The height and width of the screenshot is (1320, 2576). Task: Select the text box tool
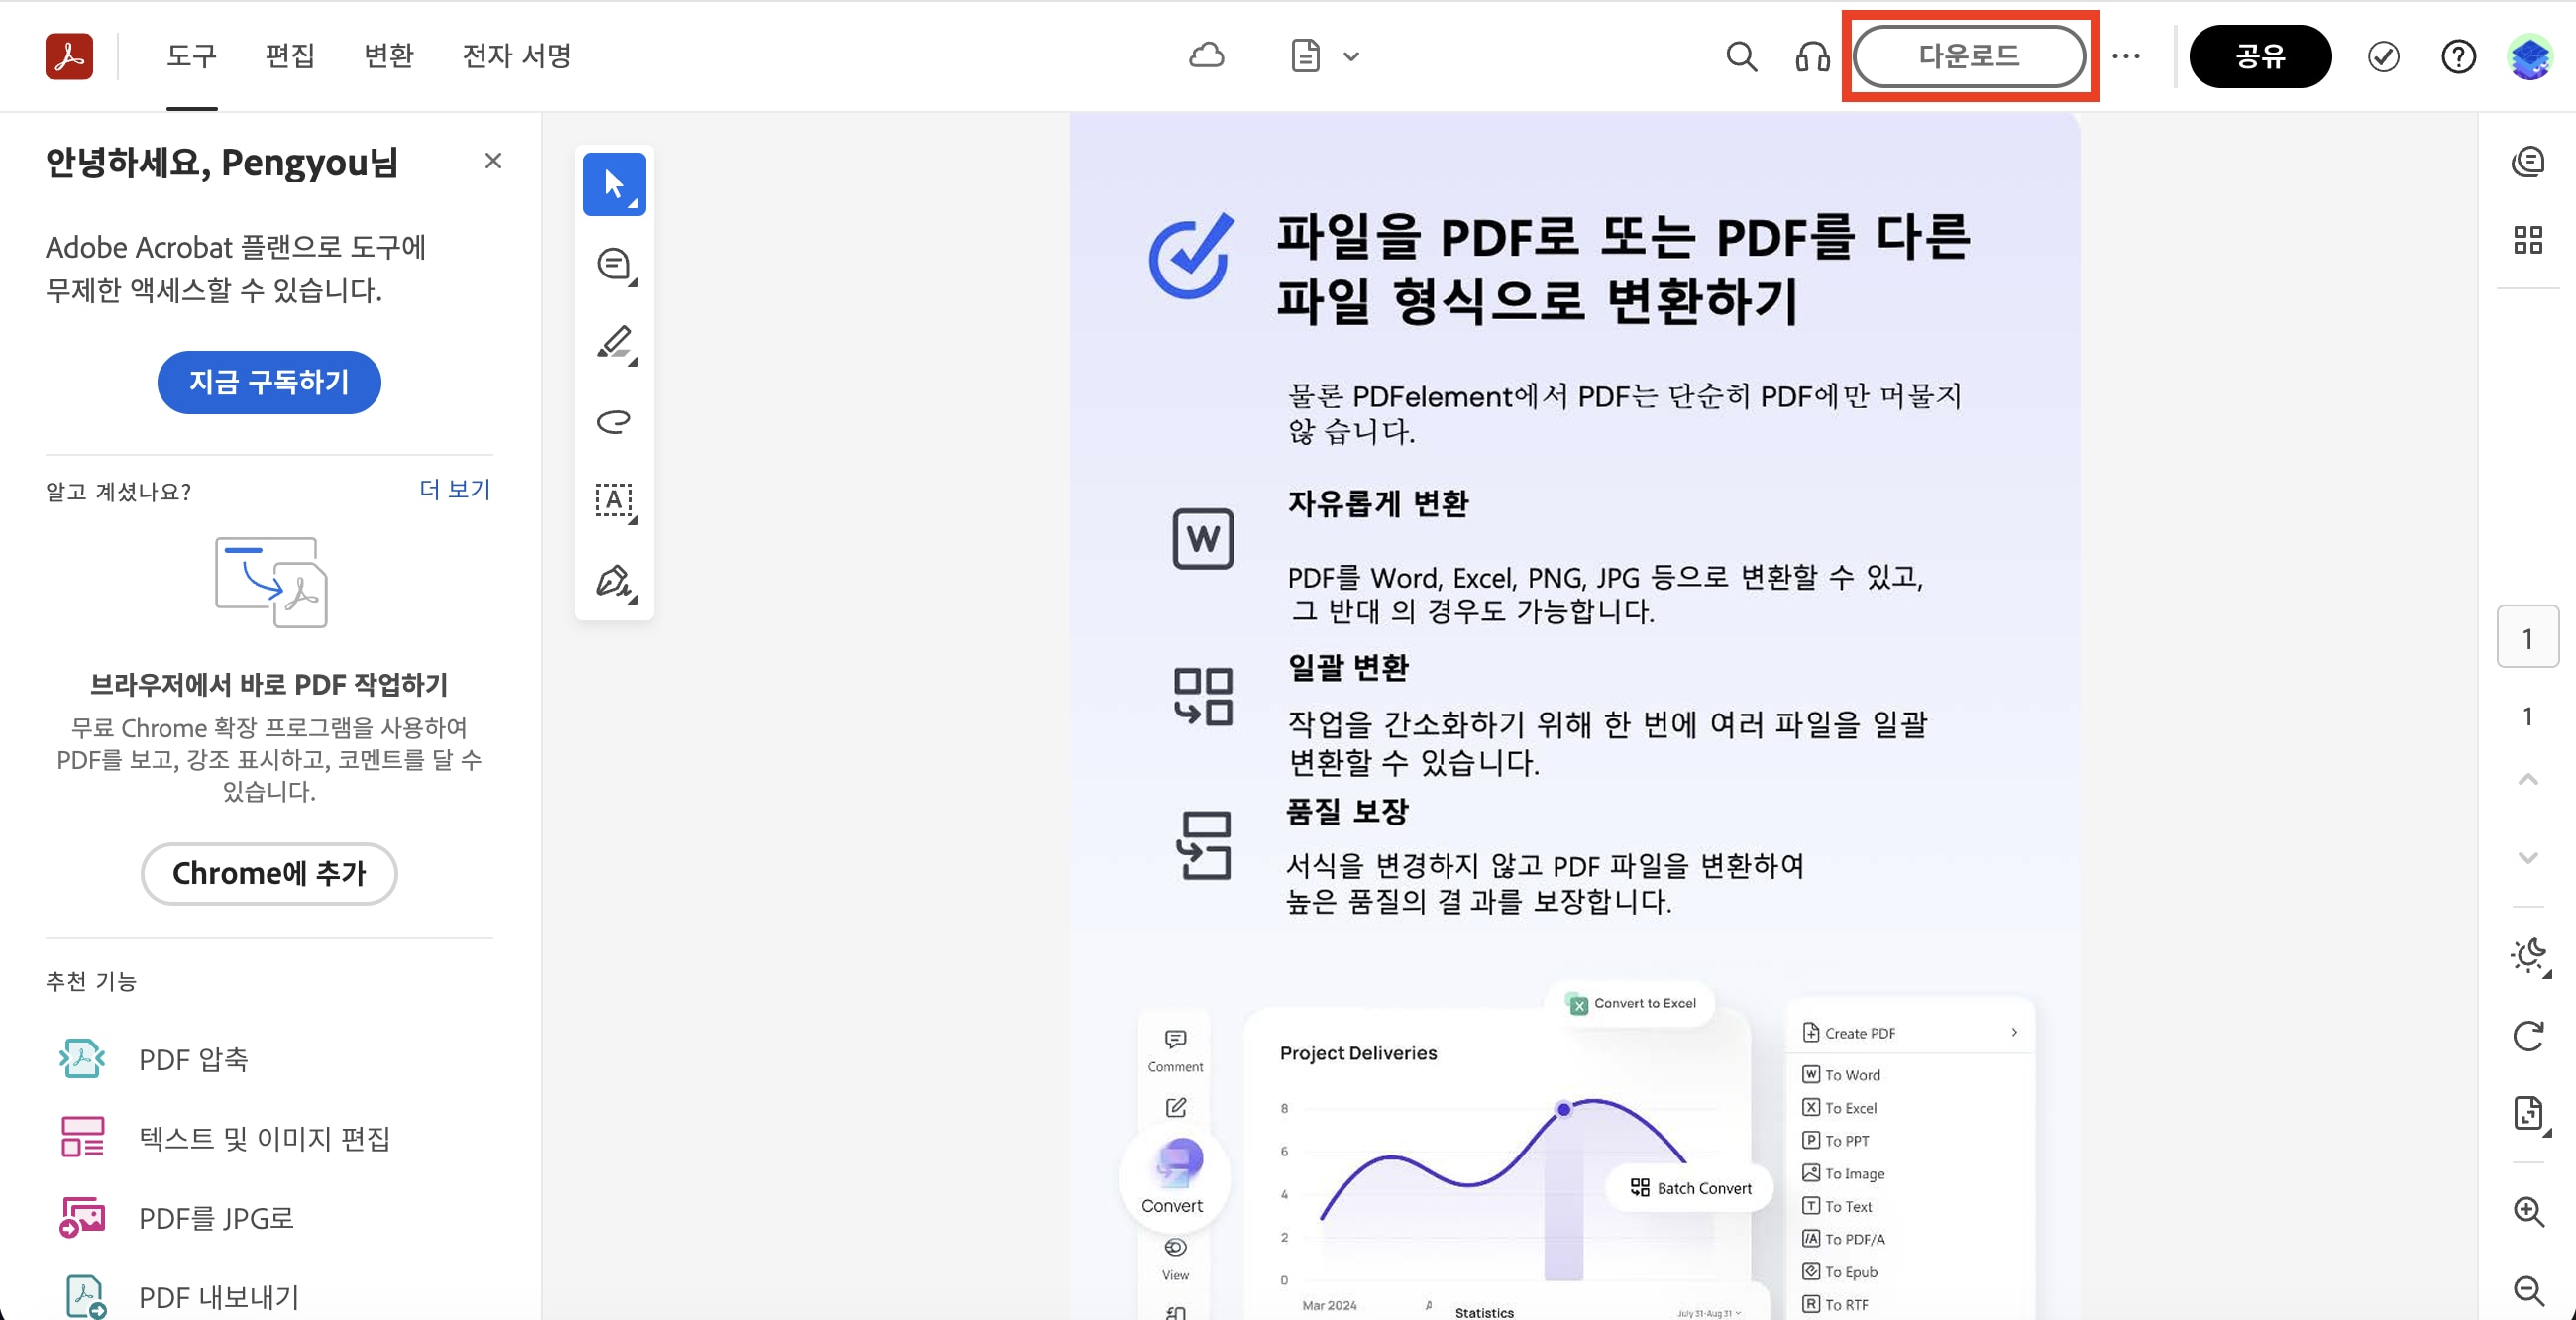click(x=614, y=502)
